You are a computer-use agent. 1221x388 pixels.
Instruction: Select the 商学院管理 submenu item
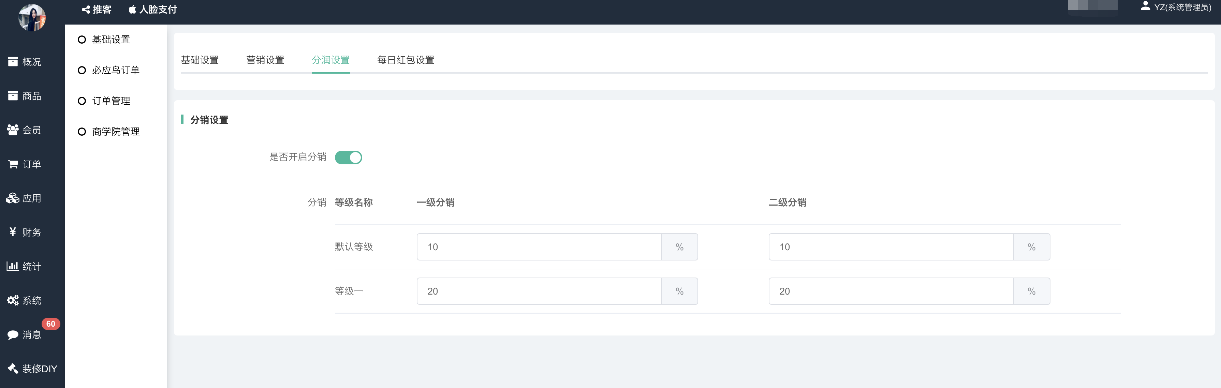(115, 132)
